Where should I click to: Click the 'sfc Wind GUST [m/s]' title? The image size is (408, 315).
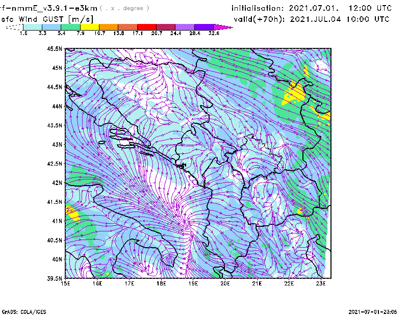(x=47, y=19)
